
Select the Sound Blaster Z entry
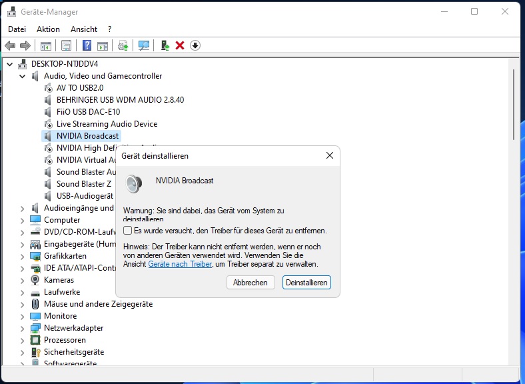tap(84, 184)
